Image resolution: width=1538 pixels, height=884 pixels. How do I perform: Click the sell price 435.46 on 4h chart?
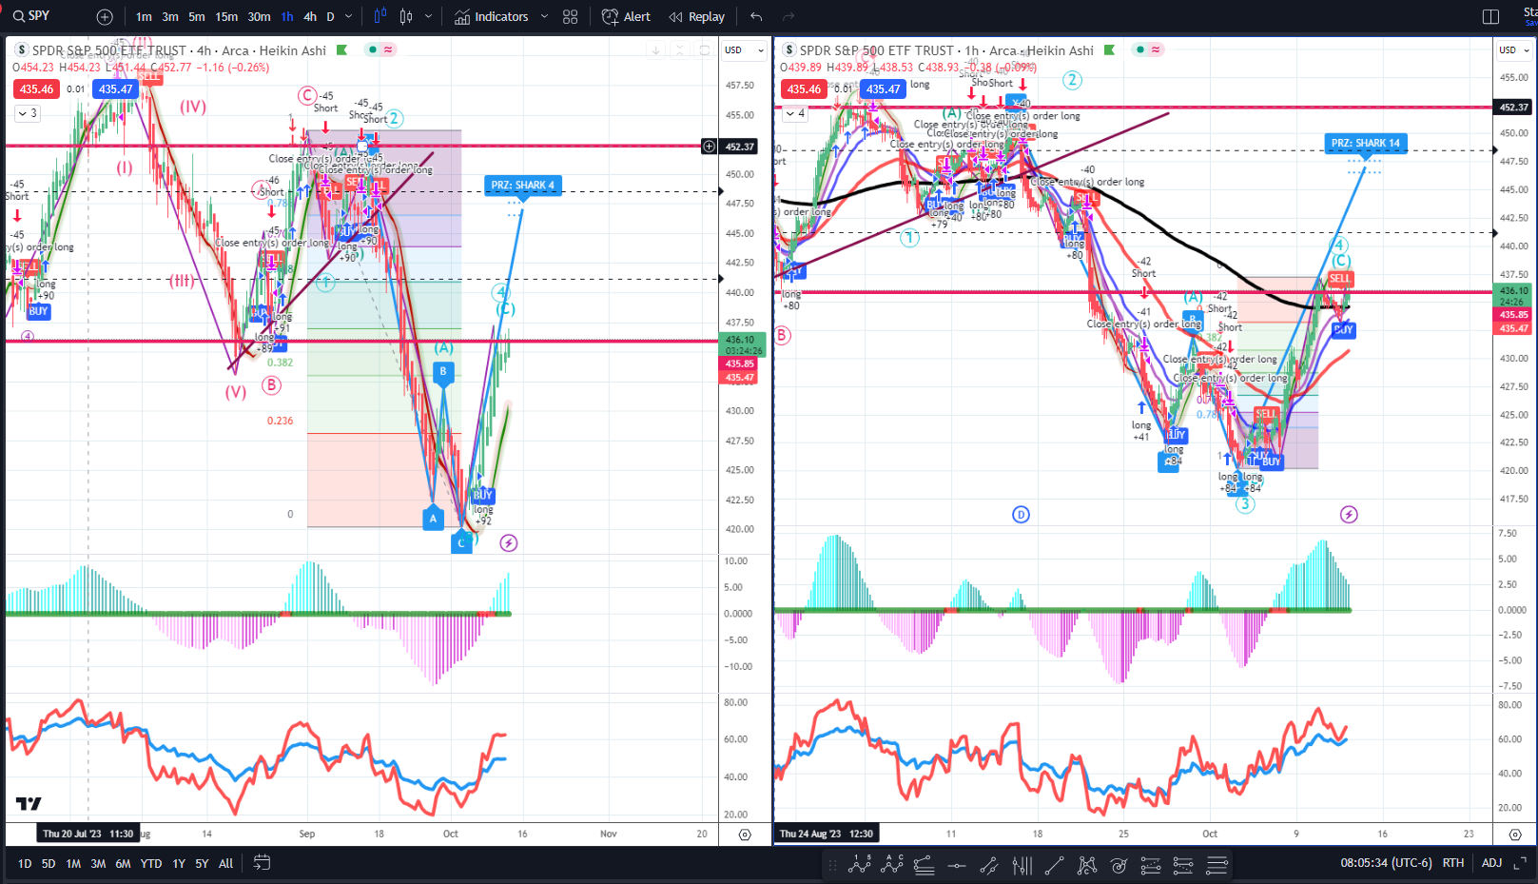(36, 89)
